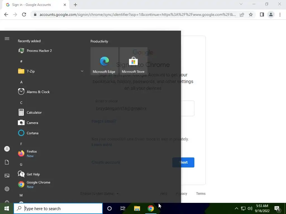Show hidden system tray icons
The height and width of the screenshot is (214, 286).
tap(236, 208)
